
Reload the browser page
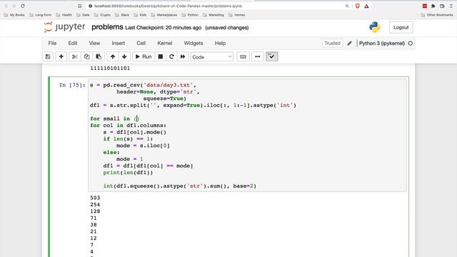click(x=23, y=6)
